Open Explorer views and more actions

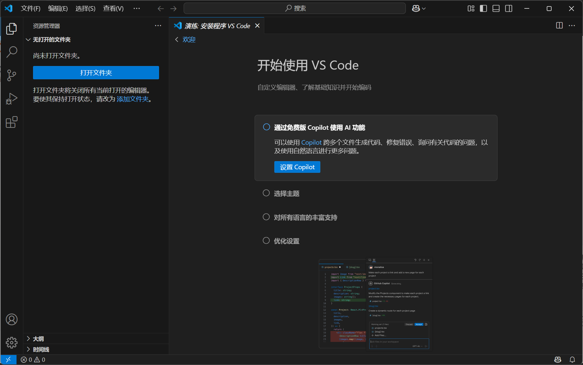[x=158, y=26]
